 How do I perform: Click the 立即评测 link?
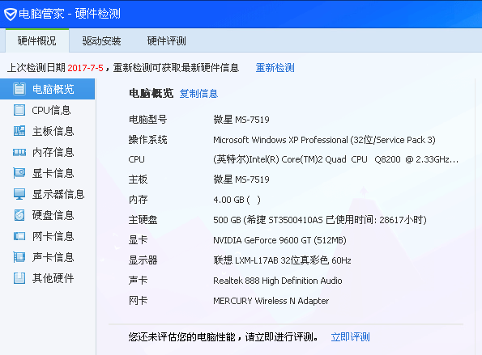(350, 337)
